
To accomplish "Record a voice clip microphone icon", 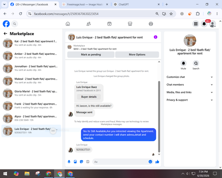I will coord(69,162).
